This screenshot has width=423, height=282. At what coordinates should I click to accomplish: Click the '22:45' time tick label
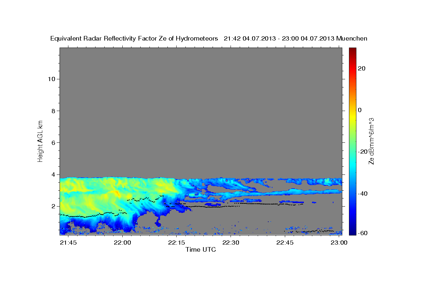(x=285, y=243)
